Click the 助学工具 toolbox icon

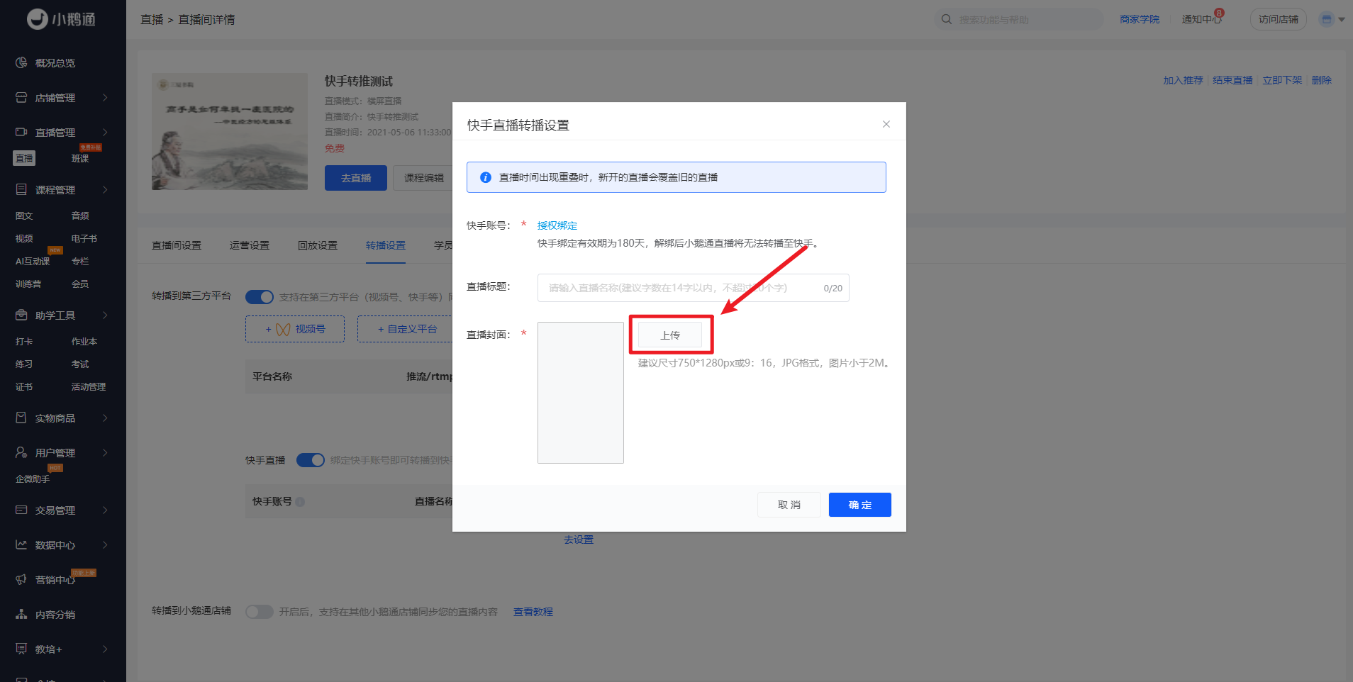(x=21, y=315)
